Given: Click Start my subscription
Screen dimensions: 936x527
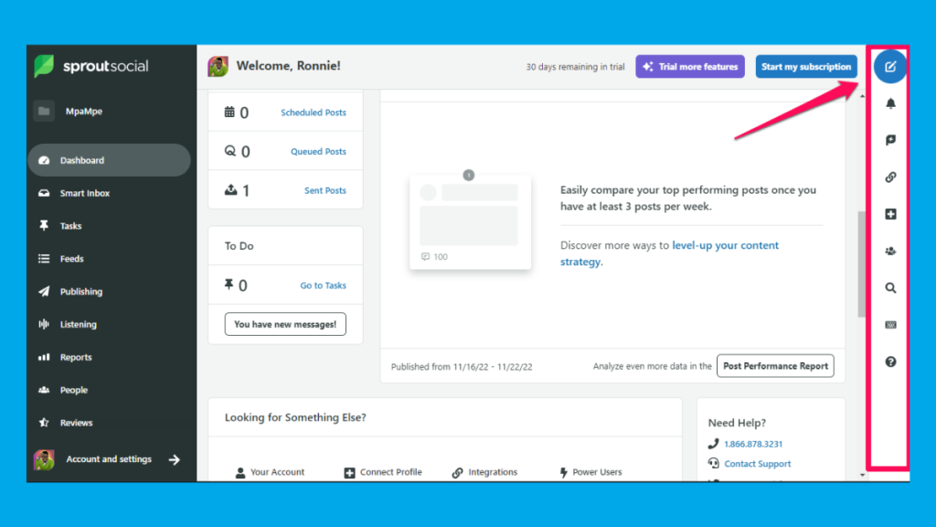Looking at the screenshot, I should [806, 66].
